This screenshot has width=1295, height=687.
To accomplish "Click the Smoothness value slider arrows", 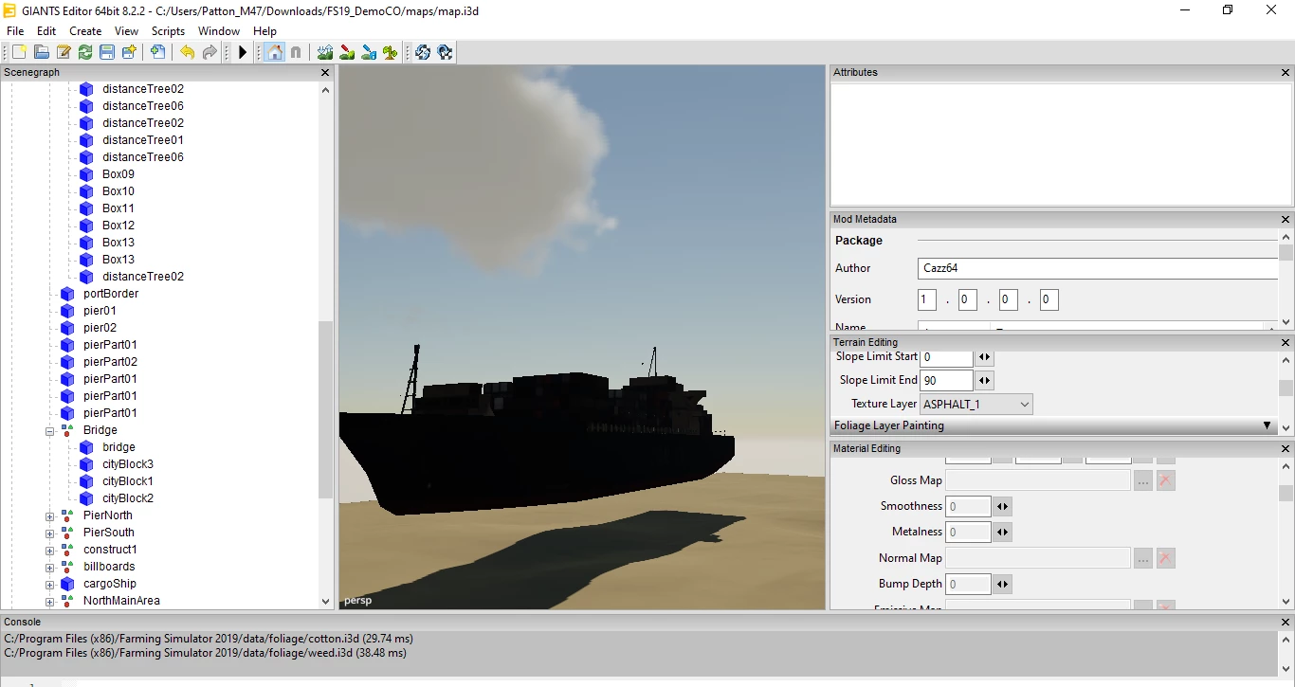I will (x=1002, y=506).
